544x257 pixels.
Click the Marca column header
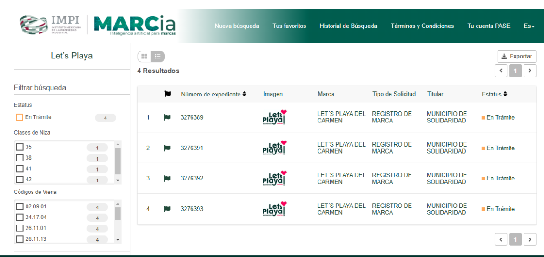click(x=326, y=94)
